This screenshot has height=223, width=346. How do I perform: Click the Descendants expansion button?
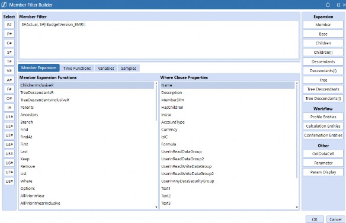[x=323, y=62]
